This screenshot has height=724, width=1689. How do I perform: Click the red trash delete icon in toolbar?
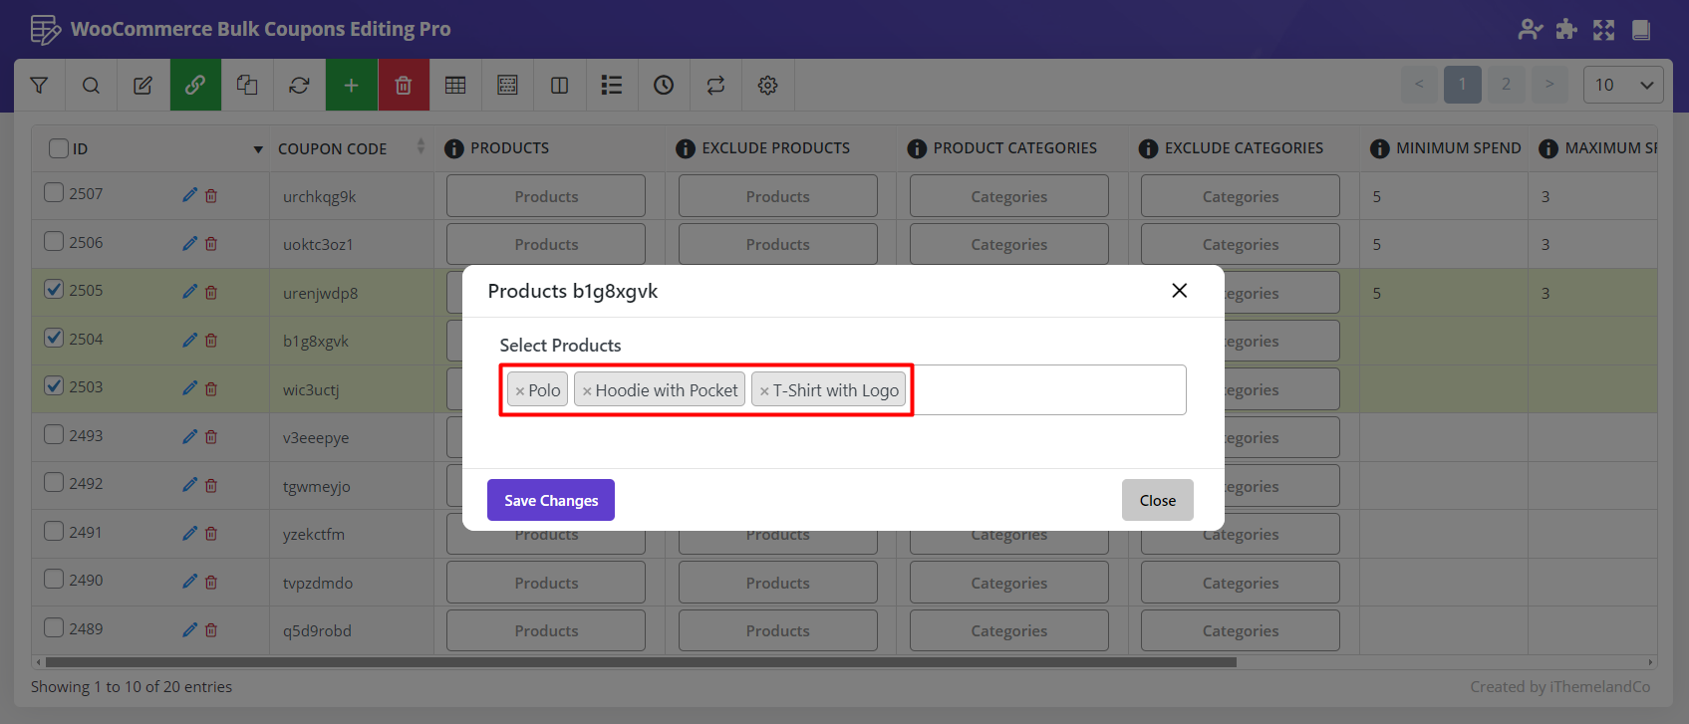coord(404,86)
